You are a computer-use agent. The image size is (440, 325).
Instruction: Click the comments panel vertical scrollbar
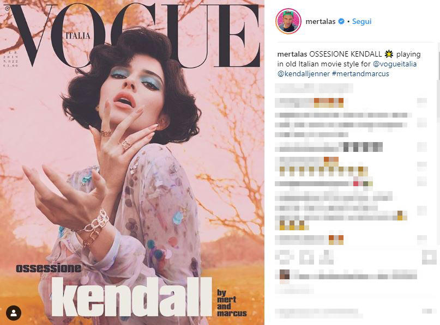(438, 84)
